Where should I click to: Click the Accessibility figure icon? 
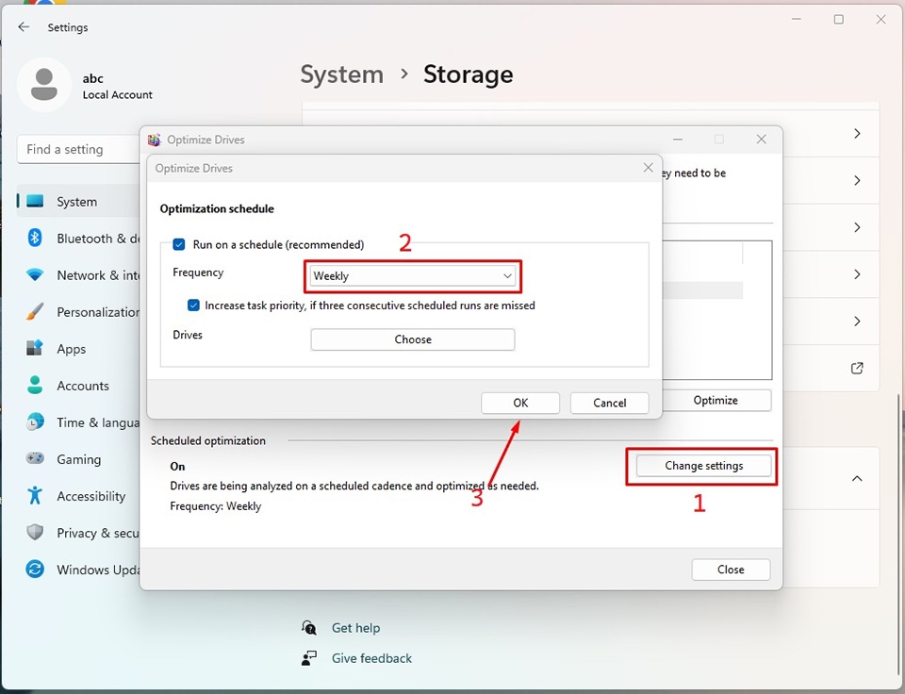[35, 495]
